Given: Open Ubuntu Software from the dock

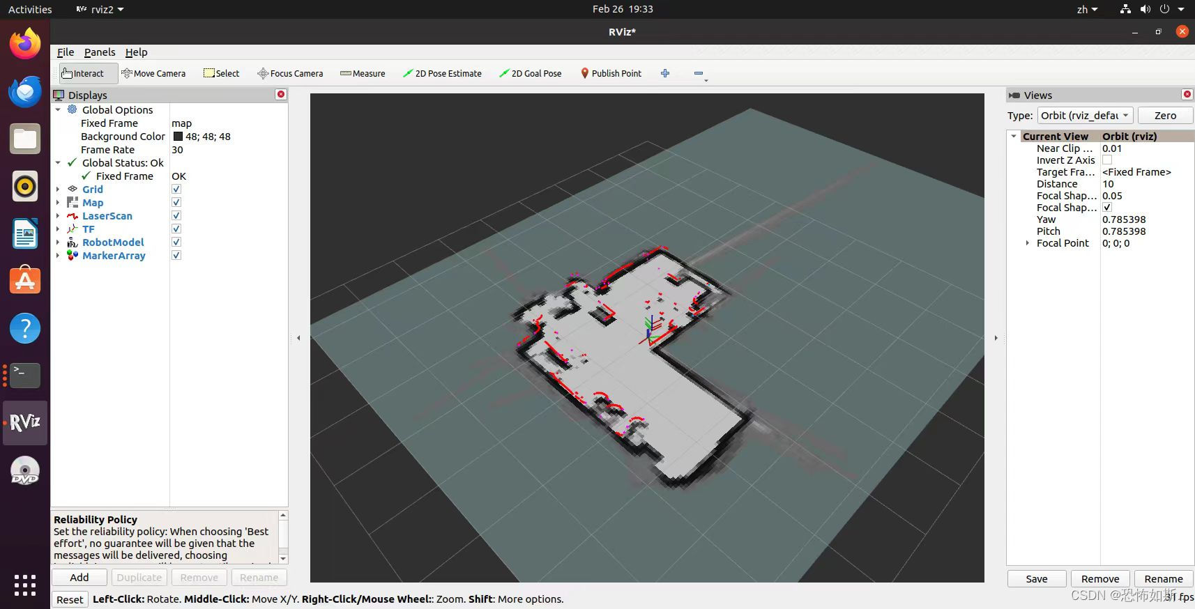Looking at the screenshot, I should point(25,281).
